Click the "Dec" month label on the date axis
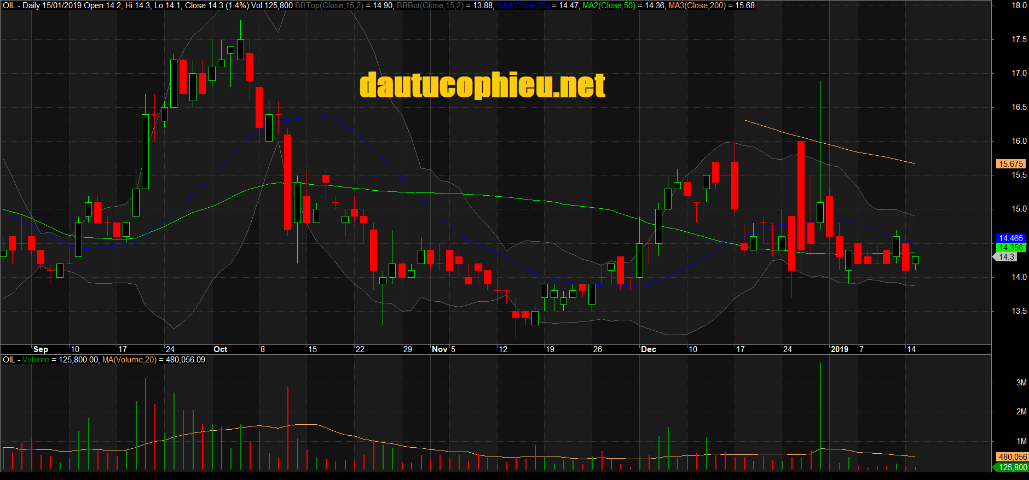Screen dimensions: 1029x480 coord(649,349)
